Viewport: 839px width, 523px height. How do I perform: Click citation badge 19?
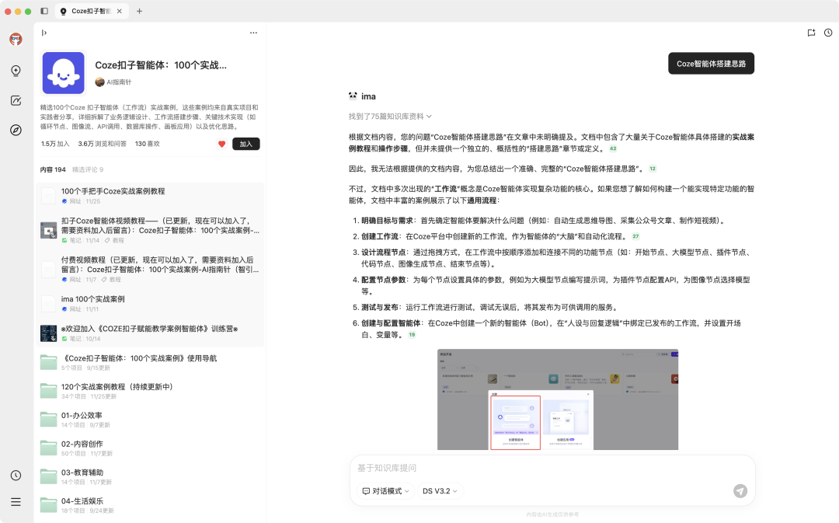point(412,335)
